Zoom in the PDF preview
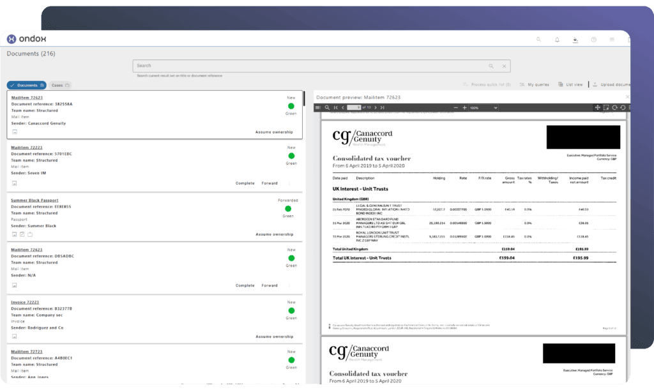 pyautogui.click(x=464, y=108)
